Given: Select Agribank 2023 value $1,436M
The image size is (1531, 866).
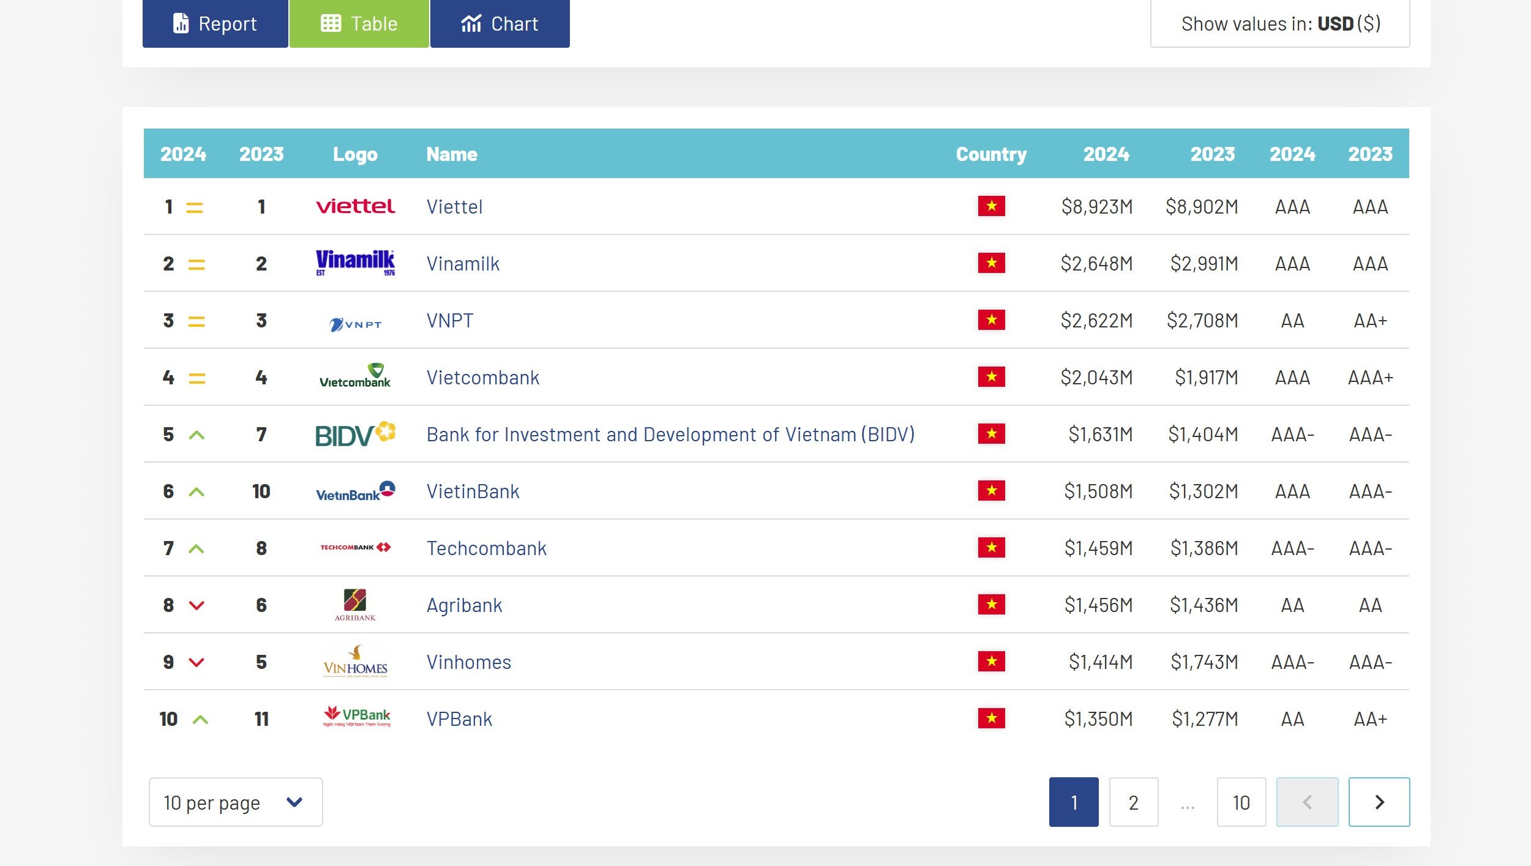Looking at the screenshot, I should pos(1204,605).
